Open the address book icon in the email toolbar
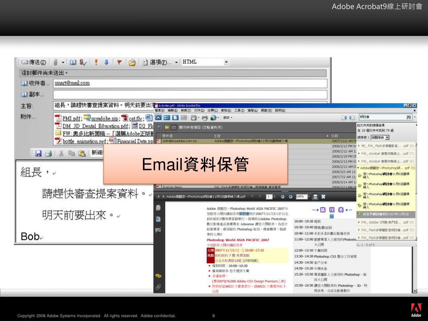The height and width of the screenshot is (321, 428). 73,62
